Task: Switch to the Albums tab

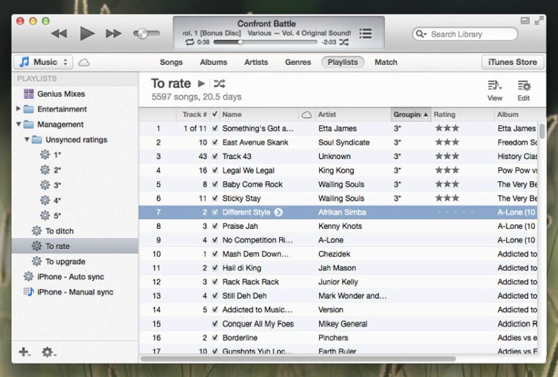Action: pos(213,62)
